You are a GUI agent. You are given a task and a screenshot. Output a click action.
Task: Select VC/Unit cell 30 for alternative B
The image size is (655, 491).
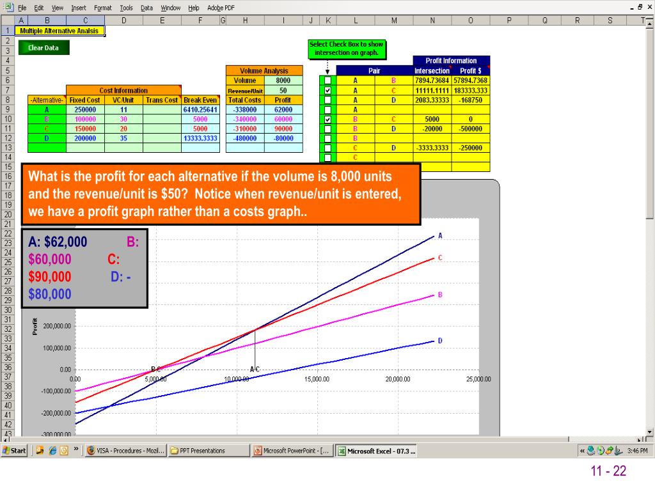123,120
